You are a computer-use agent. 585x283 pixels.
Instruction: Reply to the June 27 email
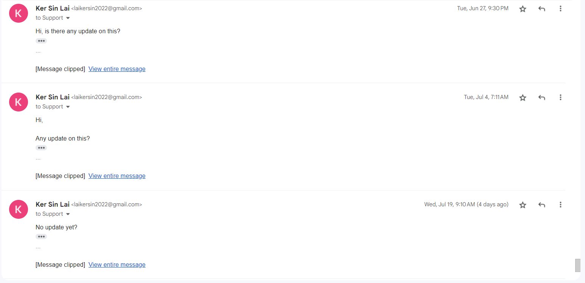[x=541, y=9]
